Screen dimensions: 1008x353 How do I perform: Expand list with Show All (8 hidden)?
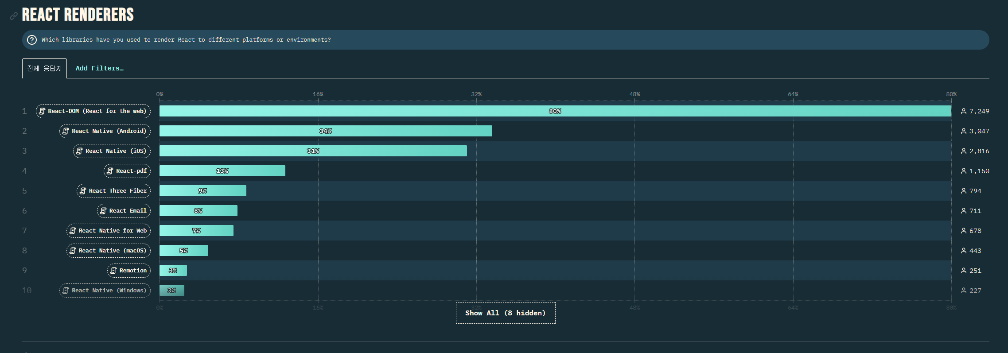pyautogui.click(x=506, y=313)
